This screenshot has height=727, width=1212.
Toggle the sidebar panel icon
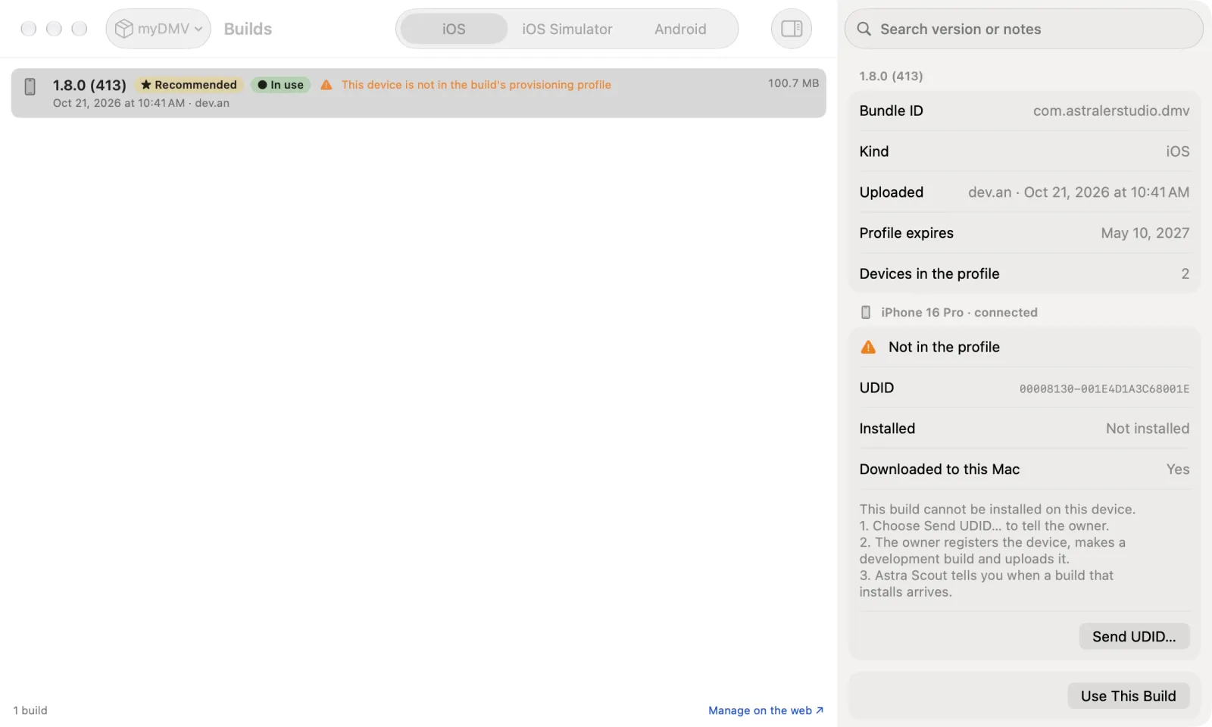tap(792, 29)
